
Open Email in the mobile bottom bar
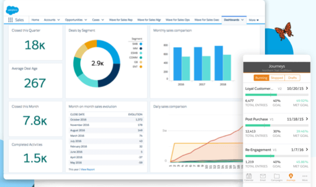[262, 177]
